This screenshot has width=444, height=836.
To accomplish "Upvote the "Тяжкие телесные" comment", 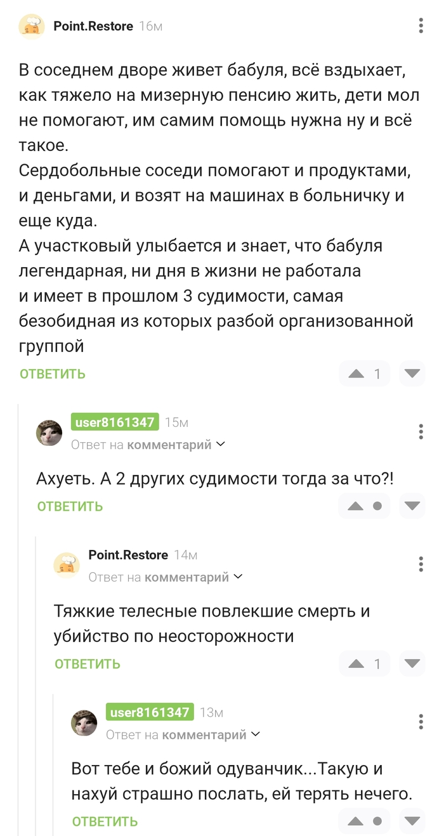I will [356, 664].
